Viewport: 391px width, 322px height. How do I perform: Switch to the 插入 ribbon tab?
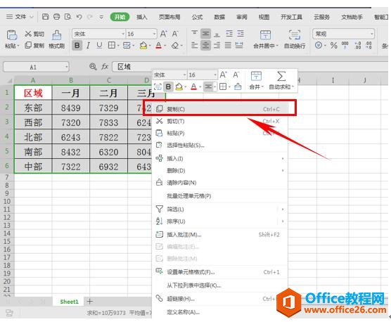(141, 17)
